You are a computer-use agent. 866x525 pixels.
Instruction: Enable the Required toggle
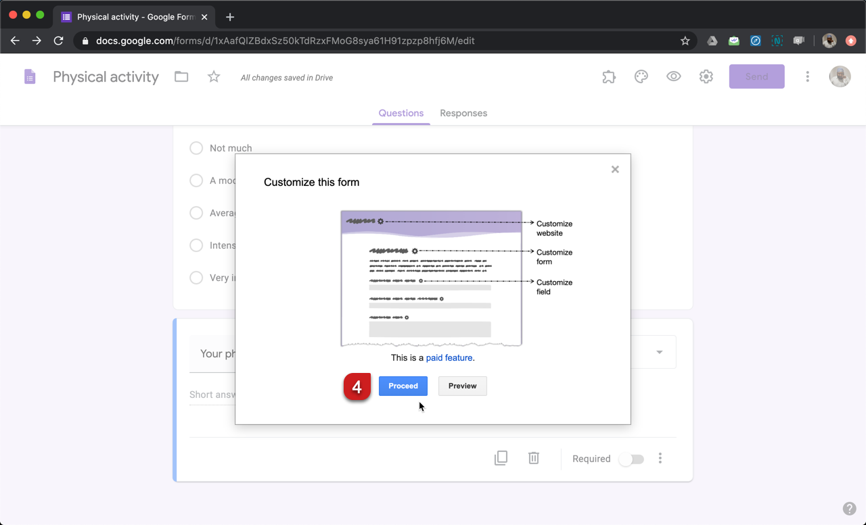[631, 459]
